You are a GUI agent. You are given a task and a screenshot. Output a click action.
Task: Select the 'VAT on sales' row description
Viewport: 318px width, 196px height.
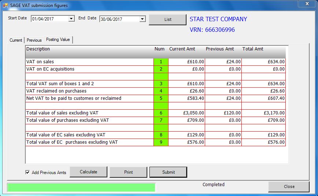pyautogui.click(x=90, y=62)
